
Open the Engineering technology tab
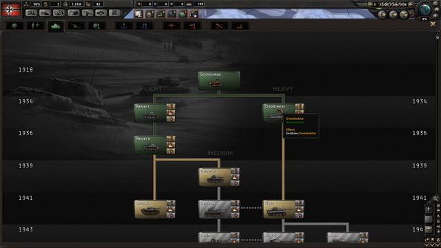219,26
